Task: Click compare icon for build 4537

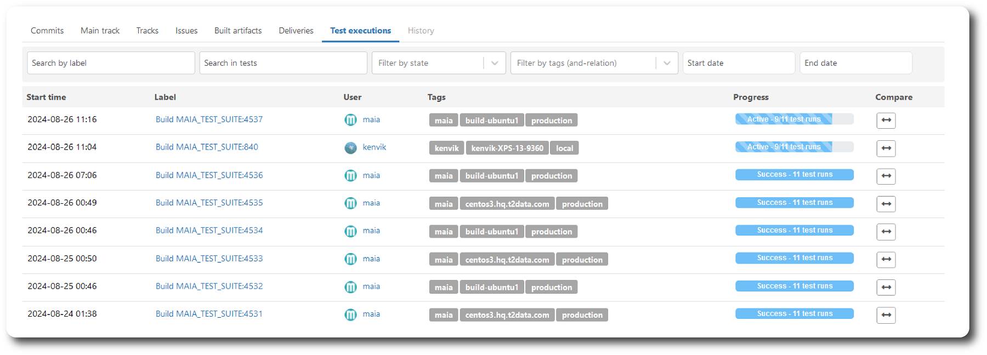Action: pos(886,121)
